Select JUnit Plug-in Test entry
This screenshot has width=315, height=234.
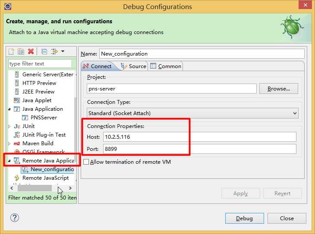[x=44, y=134]
